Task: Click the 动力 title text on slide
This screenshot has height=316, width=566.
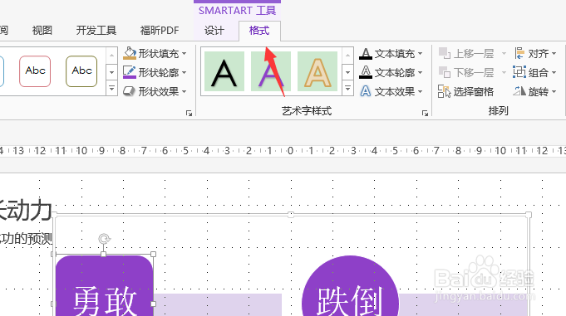Action: [x=30, y=210]
